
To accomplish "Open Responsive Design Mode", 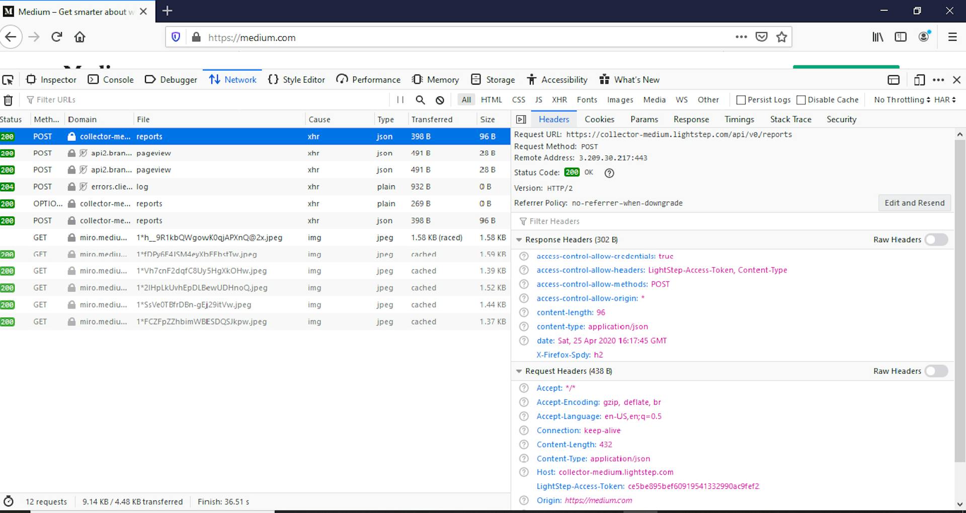I will (920, 80).
